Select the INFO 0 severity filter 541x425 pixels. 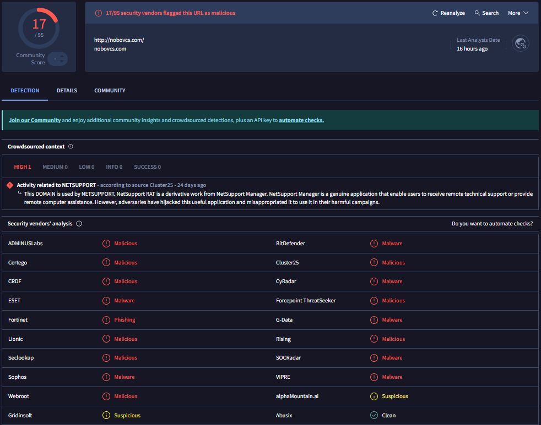click(114, 167)
